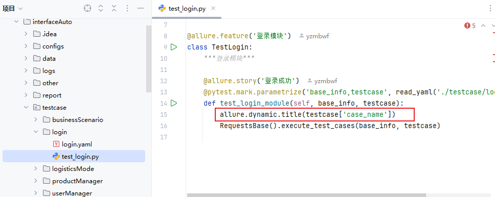Expand the report folder
The height and width of the screenshot is (197, 495).
26,95
